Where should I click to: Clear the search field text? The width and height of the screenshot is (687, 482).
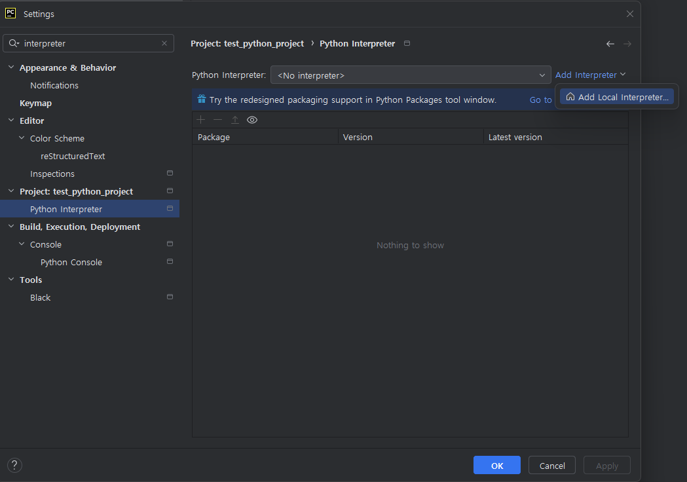[x=164, y=43]
